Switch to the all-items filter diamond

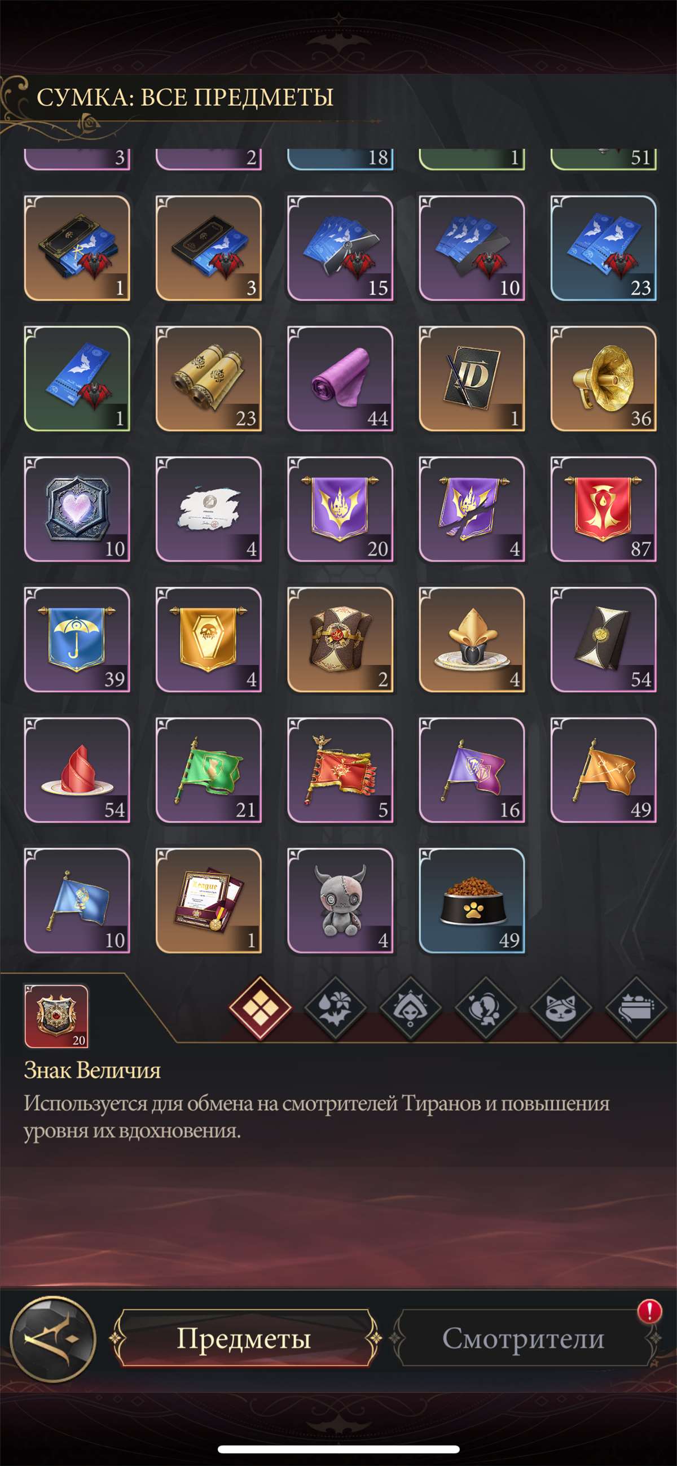(260, 1009)
